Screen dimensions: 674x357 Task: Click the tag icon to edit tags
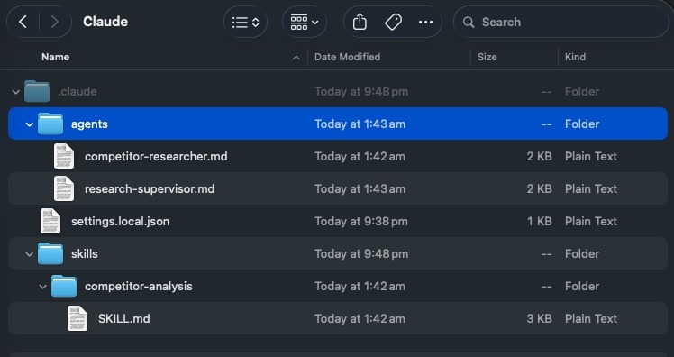[x=393, y=22]
